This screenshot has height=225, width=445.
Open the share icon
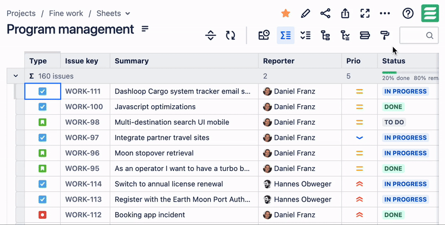pos(325,13)
